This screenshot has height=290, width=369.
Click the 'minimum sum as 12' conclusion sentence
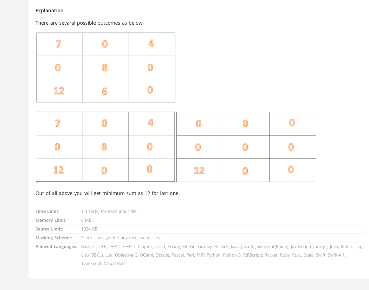(x=108, y=193)
